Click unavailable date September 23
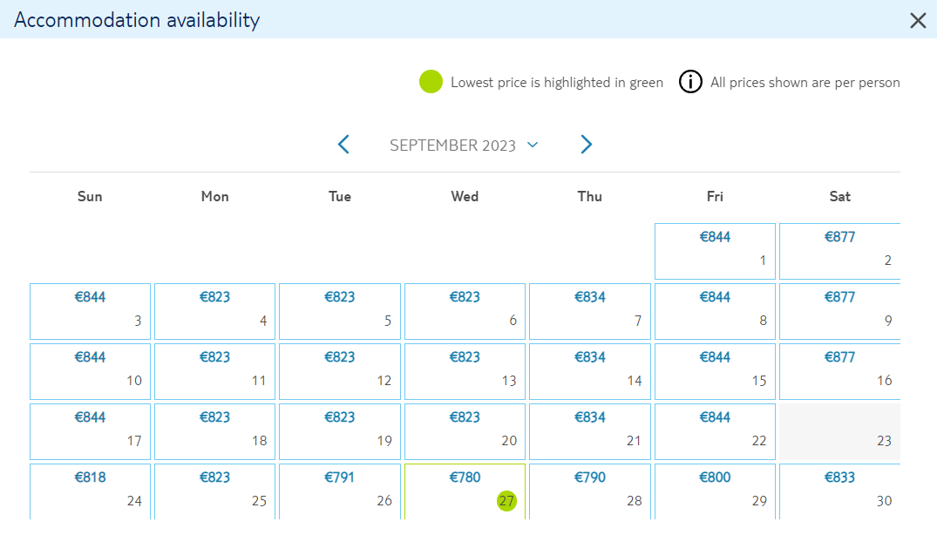 point(839,431)
